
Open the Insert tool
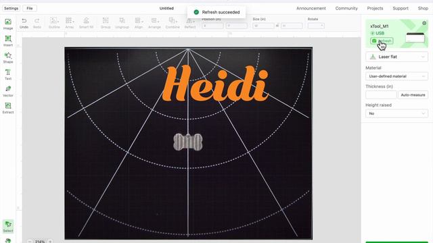point(8,40)
